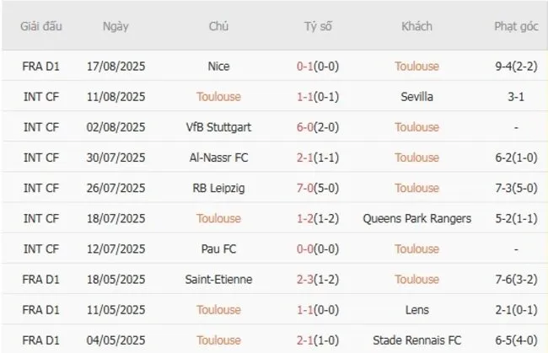Click the 7-0(5-0) match score

pyautogui.click(x=318, y=188)
